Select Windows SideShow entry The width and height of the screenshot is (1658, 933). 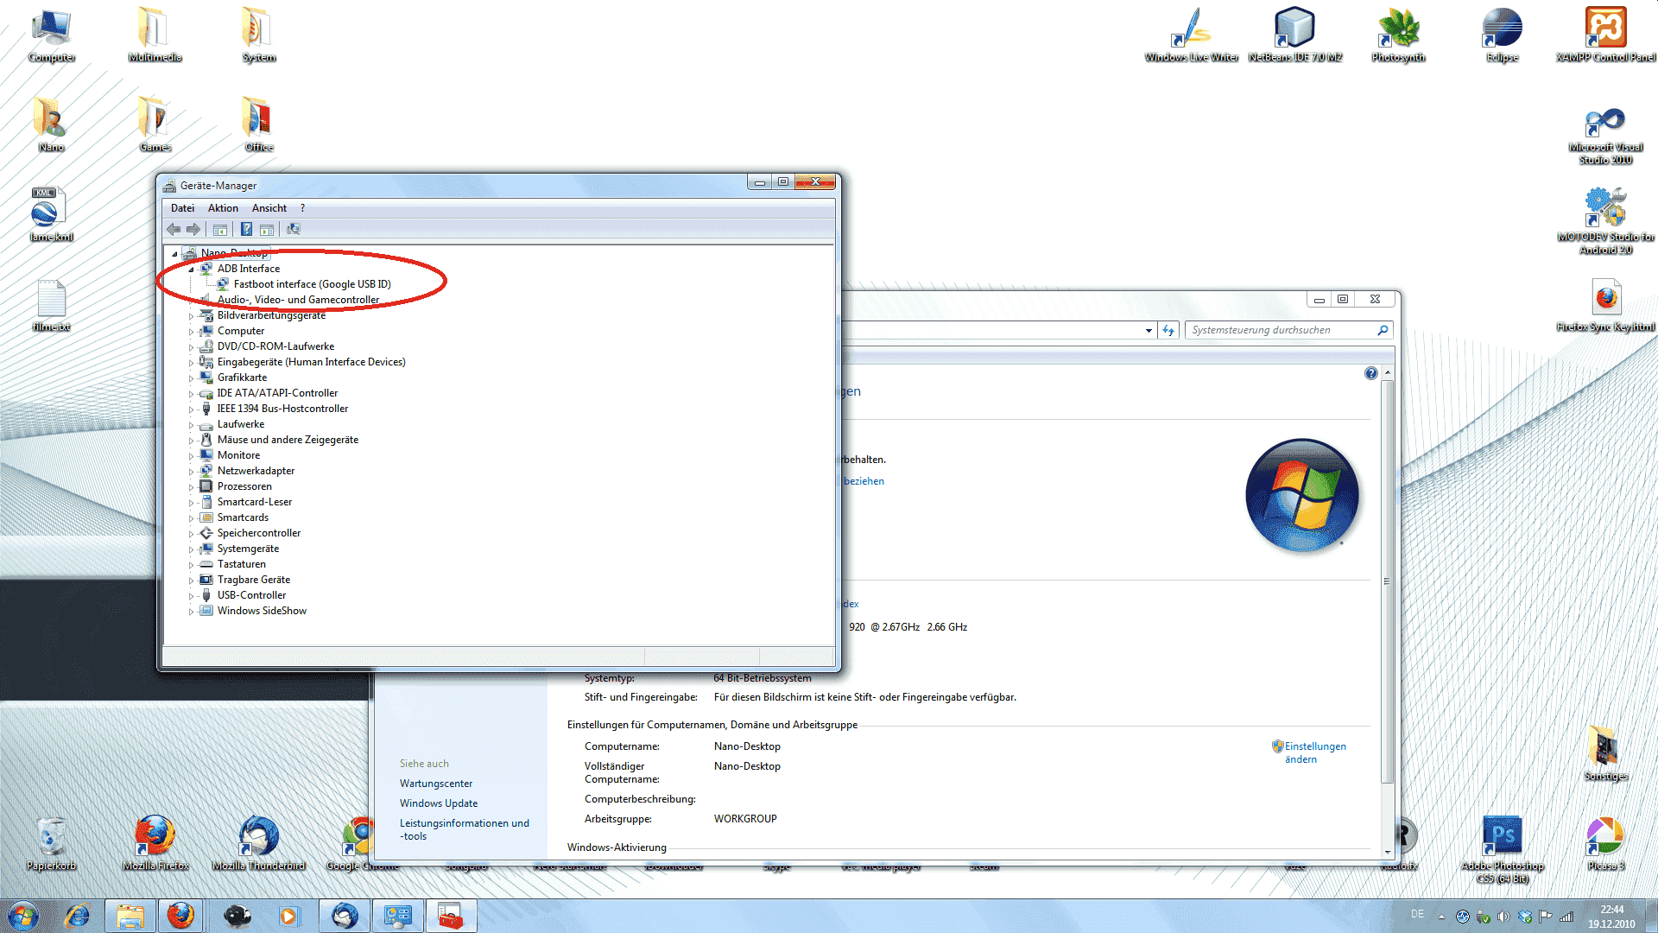262,611
